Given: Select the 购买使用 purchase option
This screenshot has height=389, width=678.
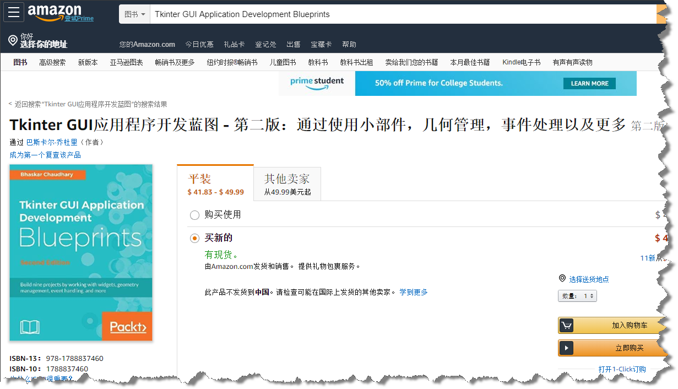Looking at the screenshot, I should [x=194, y=215].
